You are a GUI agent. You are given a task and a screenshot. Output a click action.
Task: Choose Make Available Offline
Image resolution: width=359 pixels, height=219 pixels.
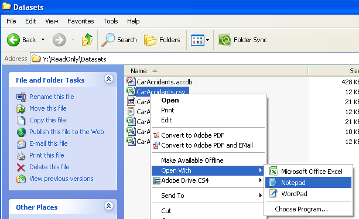click(x=208, y=160)
